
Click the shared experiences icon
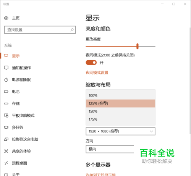pos(6,151)
